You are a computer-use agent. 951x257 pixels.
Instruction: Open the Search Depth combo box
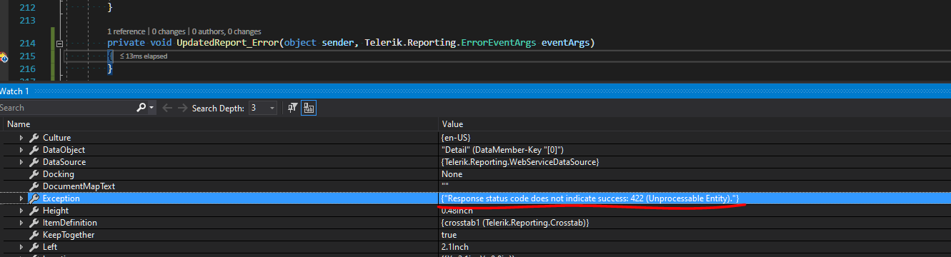263,108
